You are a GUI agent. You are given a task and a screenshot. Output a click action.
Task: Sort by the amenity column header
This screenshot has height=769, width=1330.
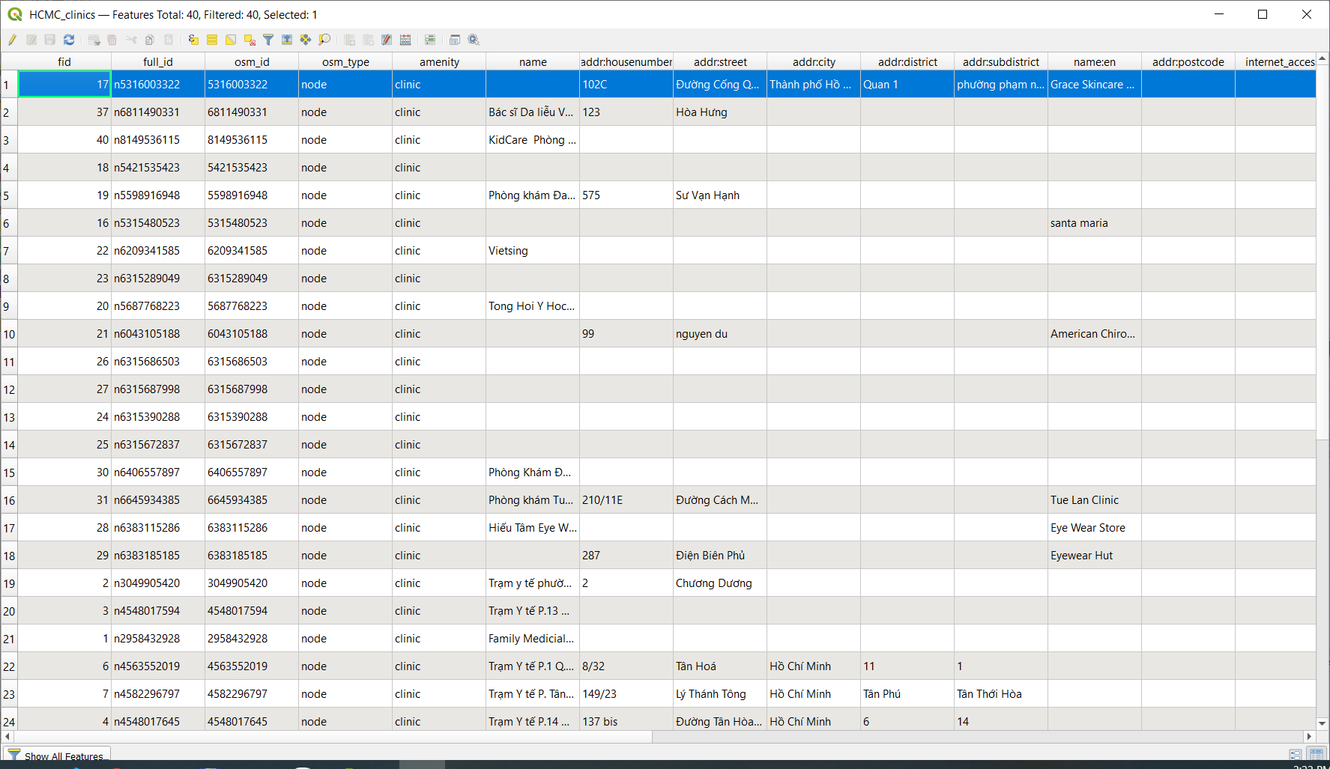439,61
